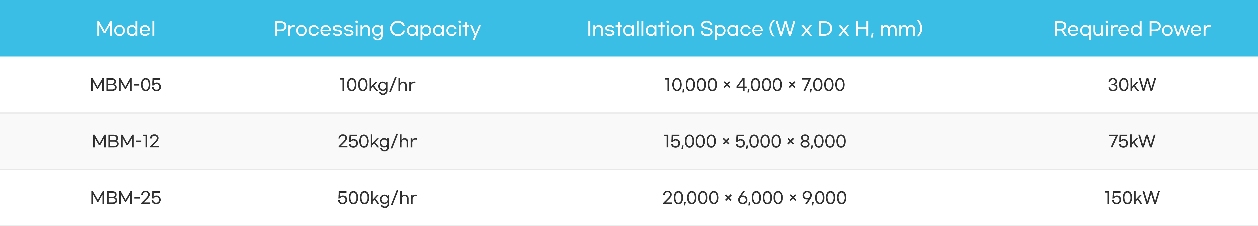Image resolution: width=1258 pixels, height=226 pixels.
Task: Click the 100kg/hr capacity value
Action: [x=377, y=85]
